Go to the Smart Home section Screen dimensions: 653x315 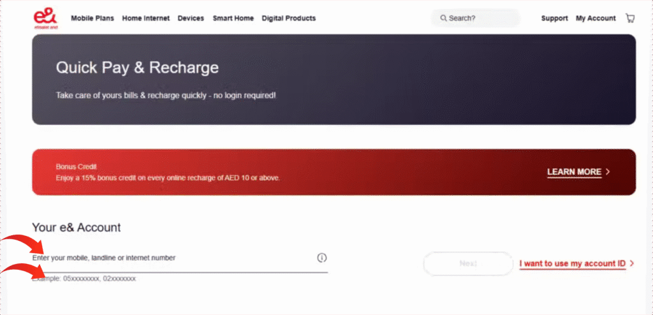point(233,18)
